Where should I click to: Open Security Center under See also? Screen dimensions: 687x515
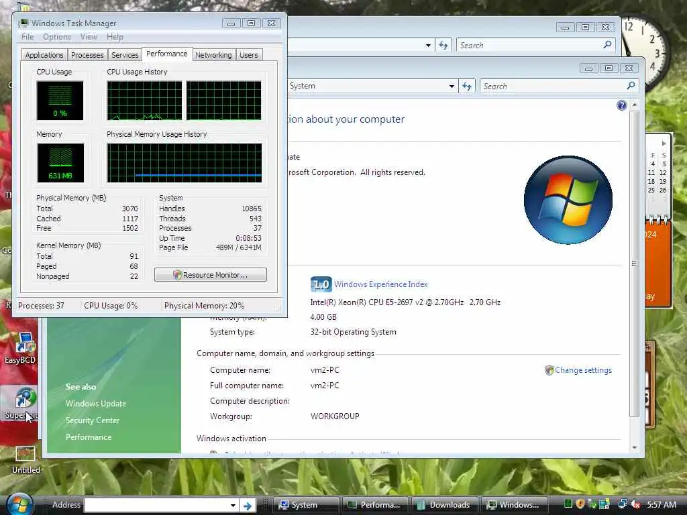(93, 420)
